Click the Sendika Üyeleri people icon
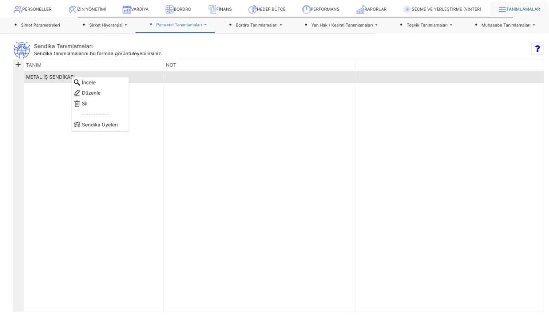Viewport: 549px width, 316px height. point(77,125)
